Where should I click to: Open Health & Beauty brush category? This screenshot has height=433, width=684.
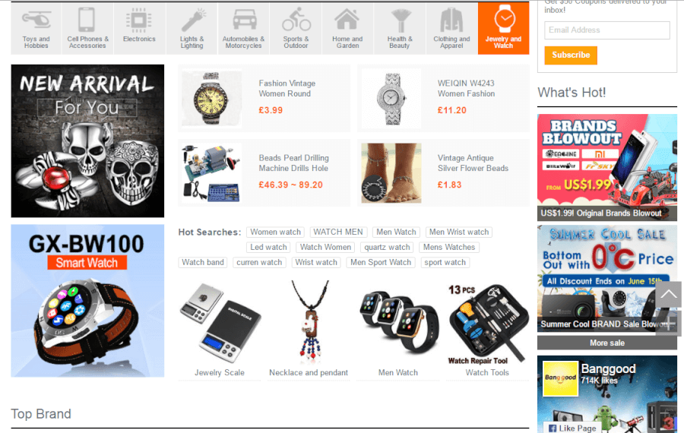coord(400,29)
